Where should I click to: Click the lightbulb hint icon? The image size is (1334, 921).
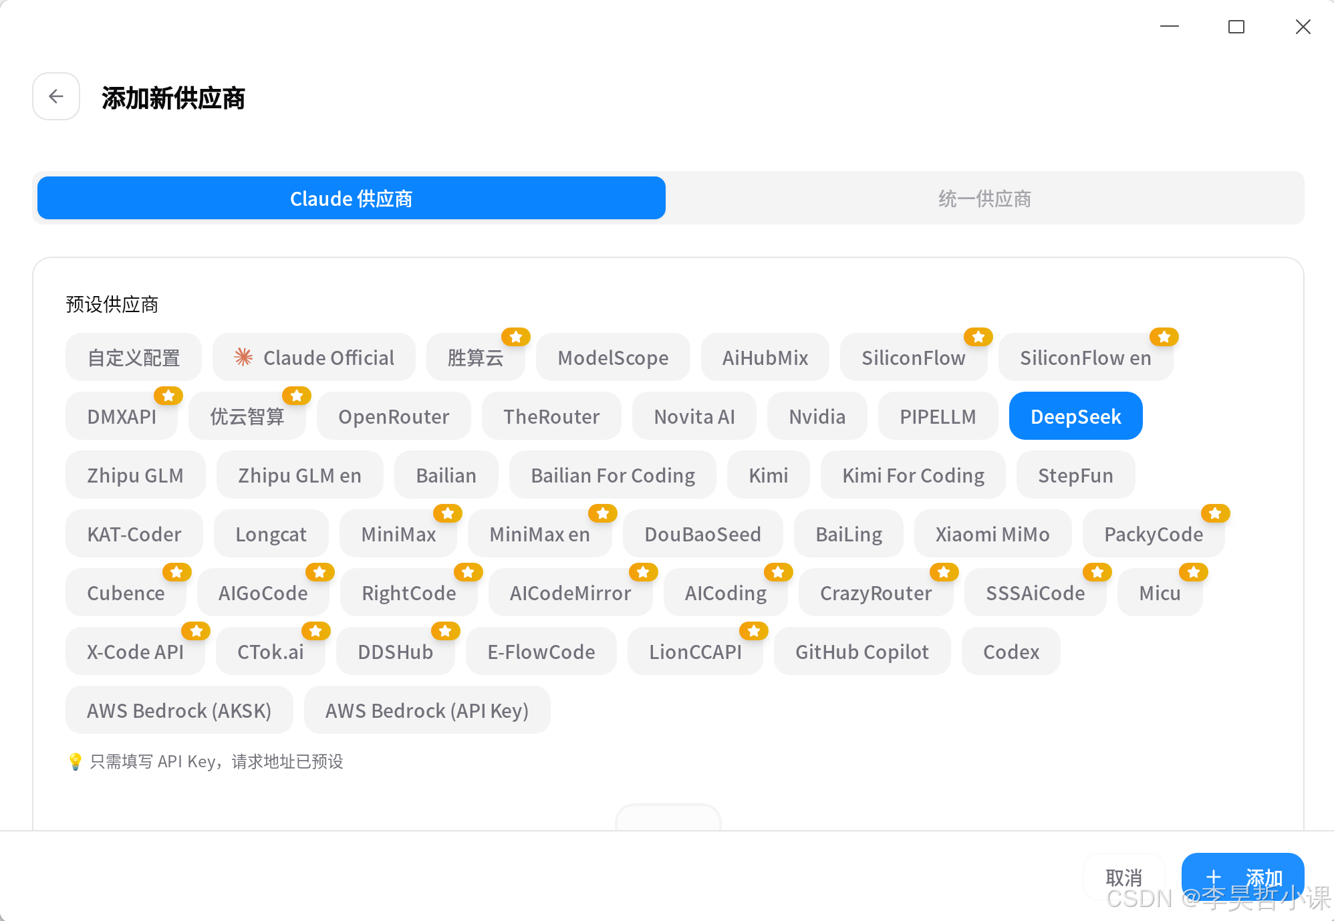point(75,761)
